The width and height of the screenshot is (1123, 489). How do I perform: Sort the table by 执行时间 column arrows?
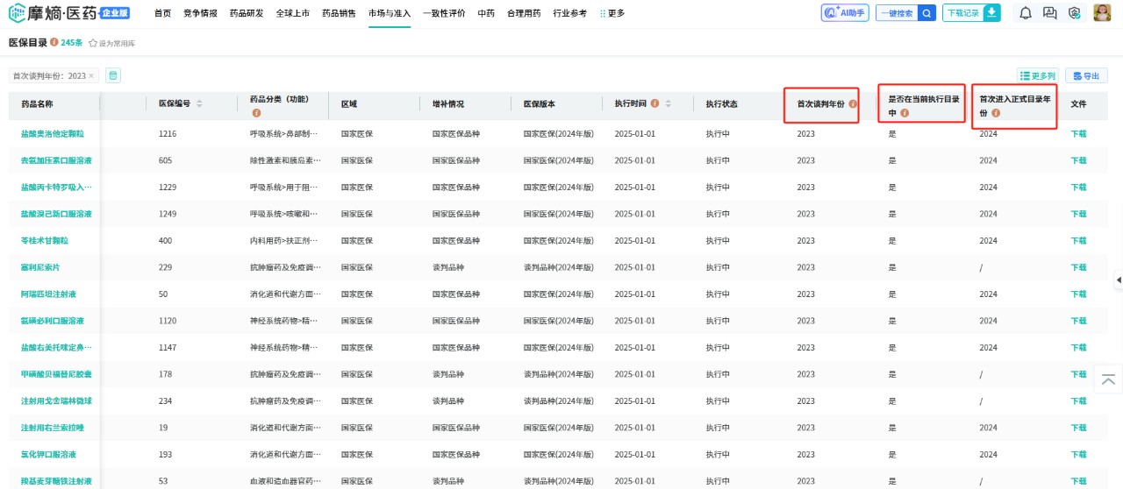(668, 103)
